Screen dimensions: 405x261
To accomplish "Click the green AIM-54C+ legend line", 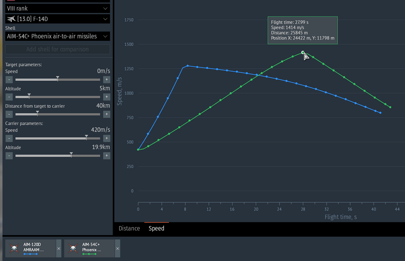I will (90, 254).
